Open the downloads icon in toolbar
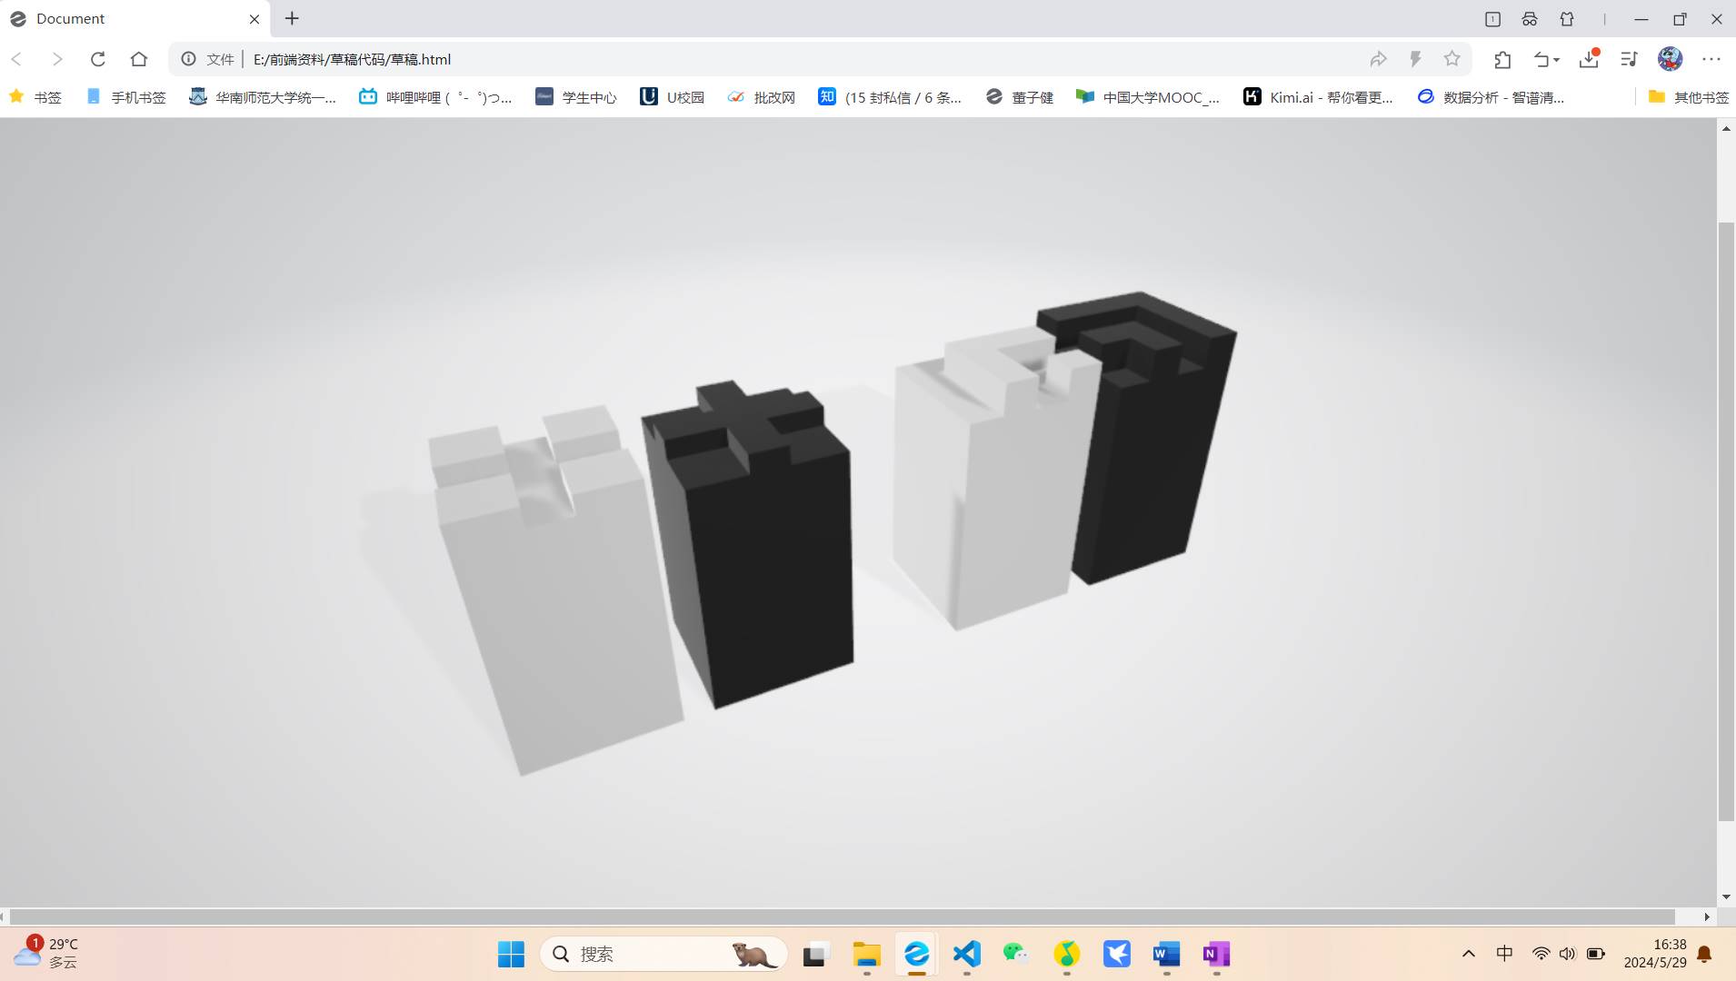The image size is (1736, 981). 1589,59
